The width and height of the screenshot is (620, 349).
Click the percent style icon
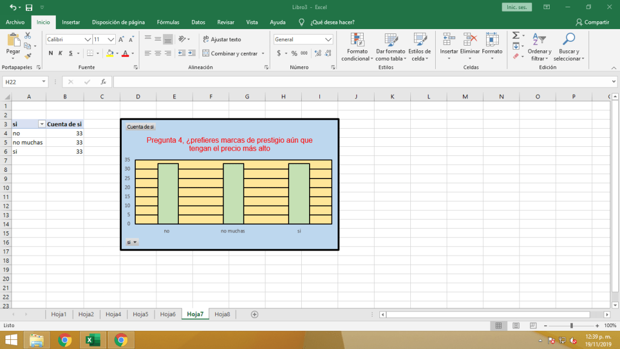click(294, 53)
